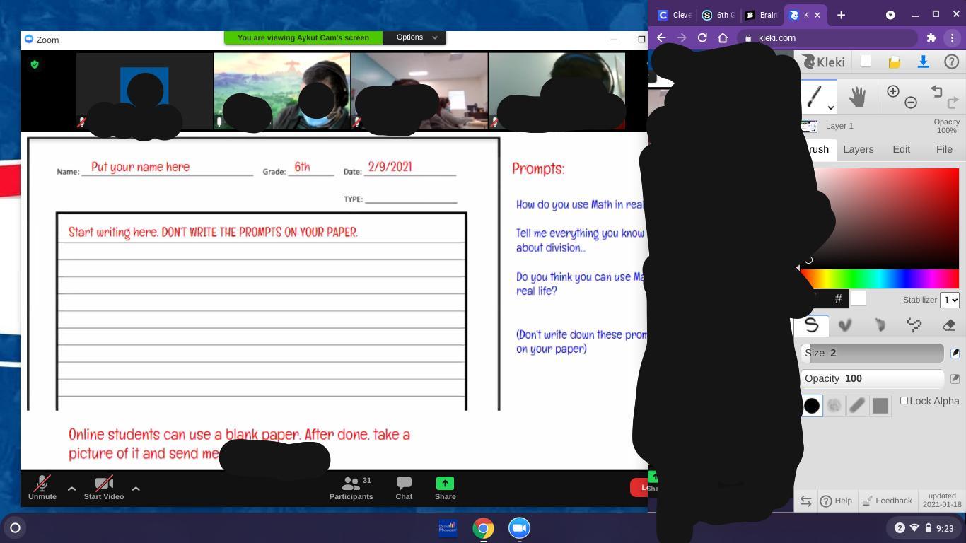966x543 pixels.
Task: Unmute microphone in Zoom
Action: click(x=42, y=488)
